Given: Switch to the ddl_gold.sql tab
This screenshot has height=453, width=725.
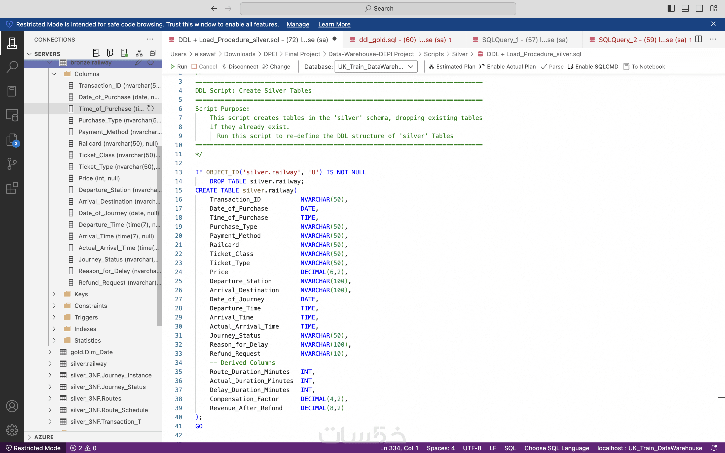Looking at the screenshot, I should coord(402,40).
